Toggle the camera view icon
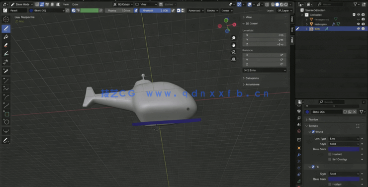The height and width of the screenshot is (187, 368). pos(233,52)
